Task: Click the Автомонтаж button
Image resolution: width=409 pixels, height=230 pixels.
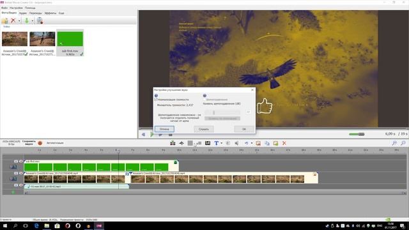Action: point(55,143)
